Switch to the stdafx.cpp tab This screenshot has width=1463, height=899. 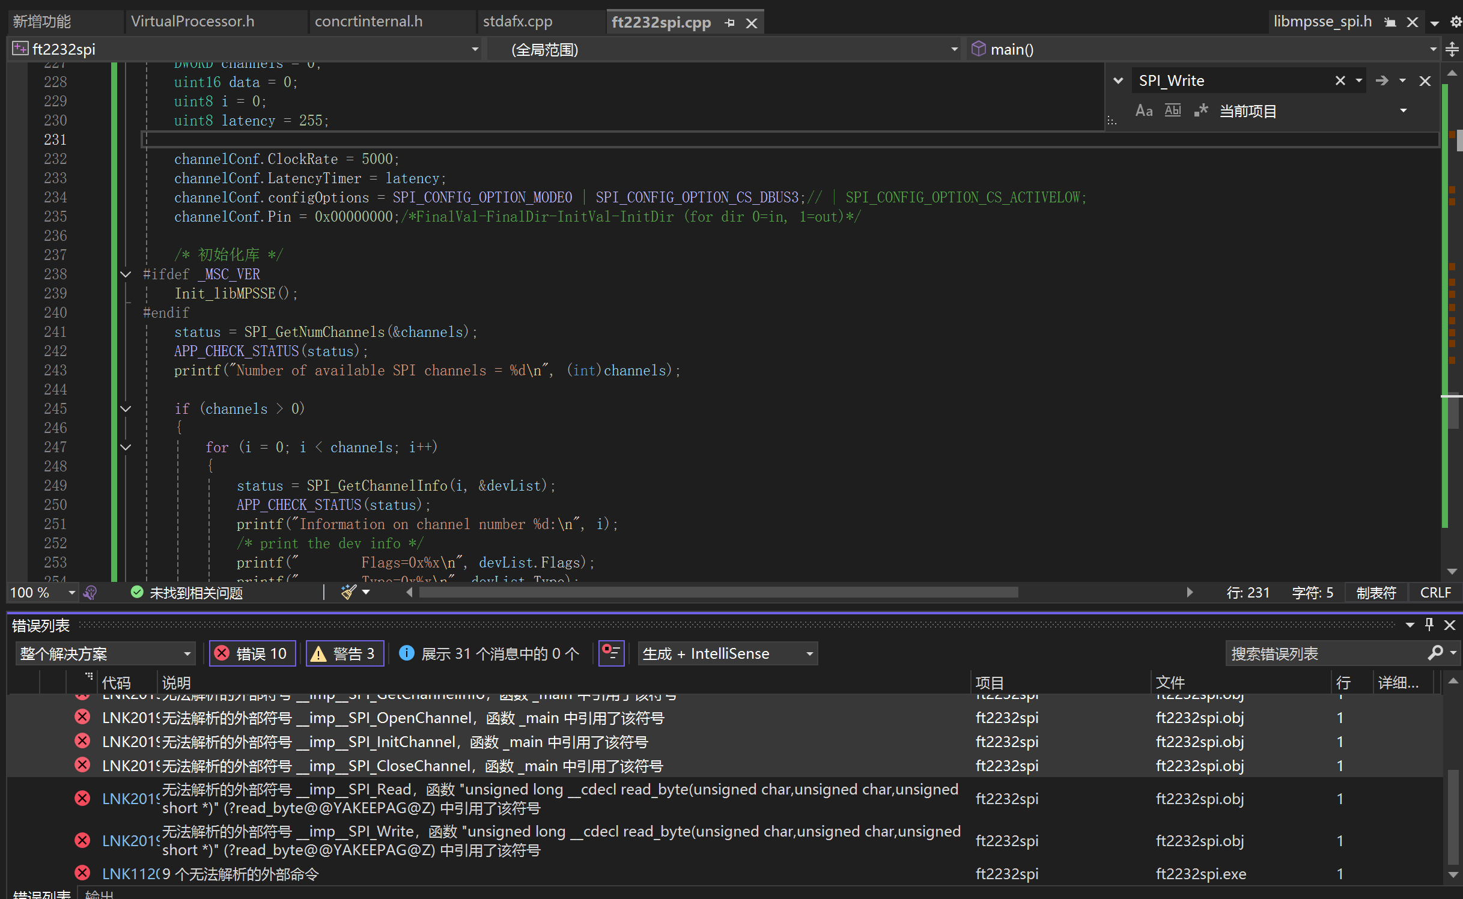click(517, 22)
